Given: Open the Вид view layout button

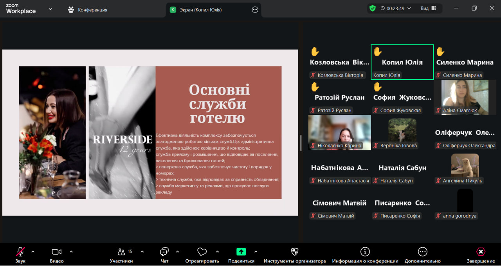Looking at the screenshot, I should tap(428, 8).
